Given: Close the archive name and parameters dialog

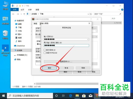Looking at the screenshot, I should point(98,19).
